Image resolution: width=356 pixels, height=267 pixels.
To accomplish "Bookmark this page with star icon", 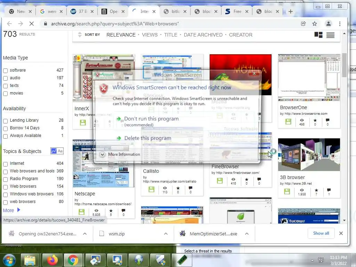I will coord(314,24).
